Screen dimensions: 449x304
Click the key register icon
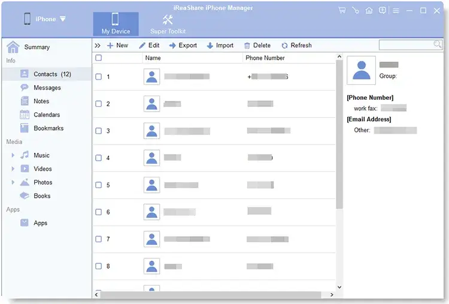coord(356,10)
